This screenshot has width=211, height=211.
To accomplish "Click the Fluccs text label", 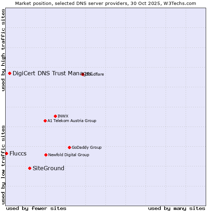I will click(x=18, y=153).
